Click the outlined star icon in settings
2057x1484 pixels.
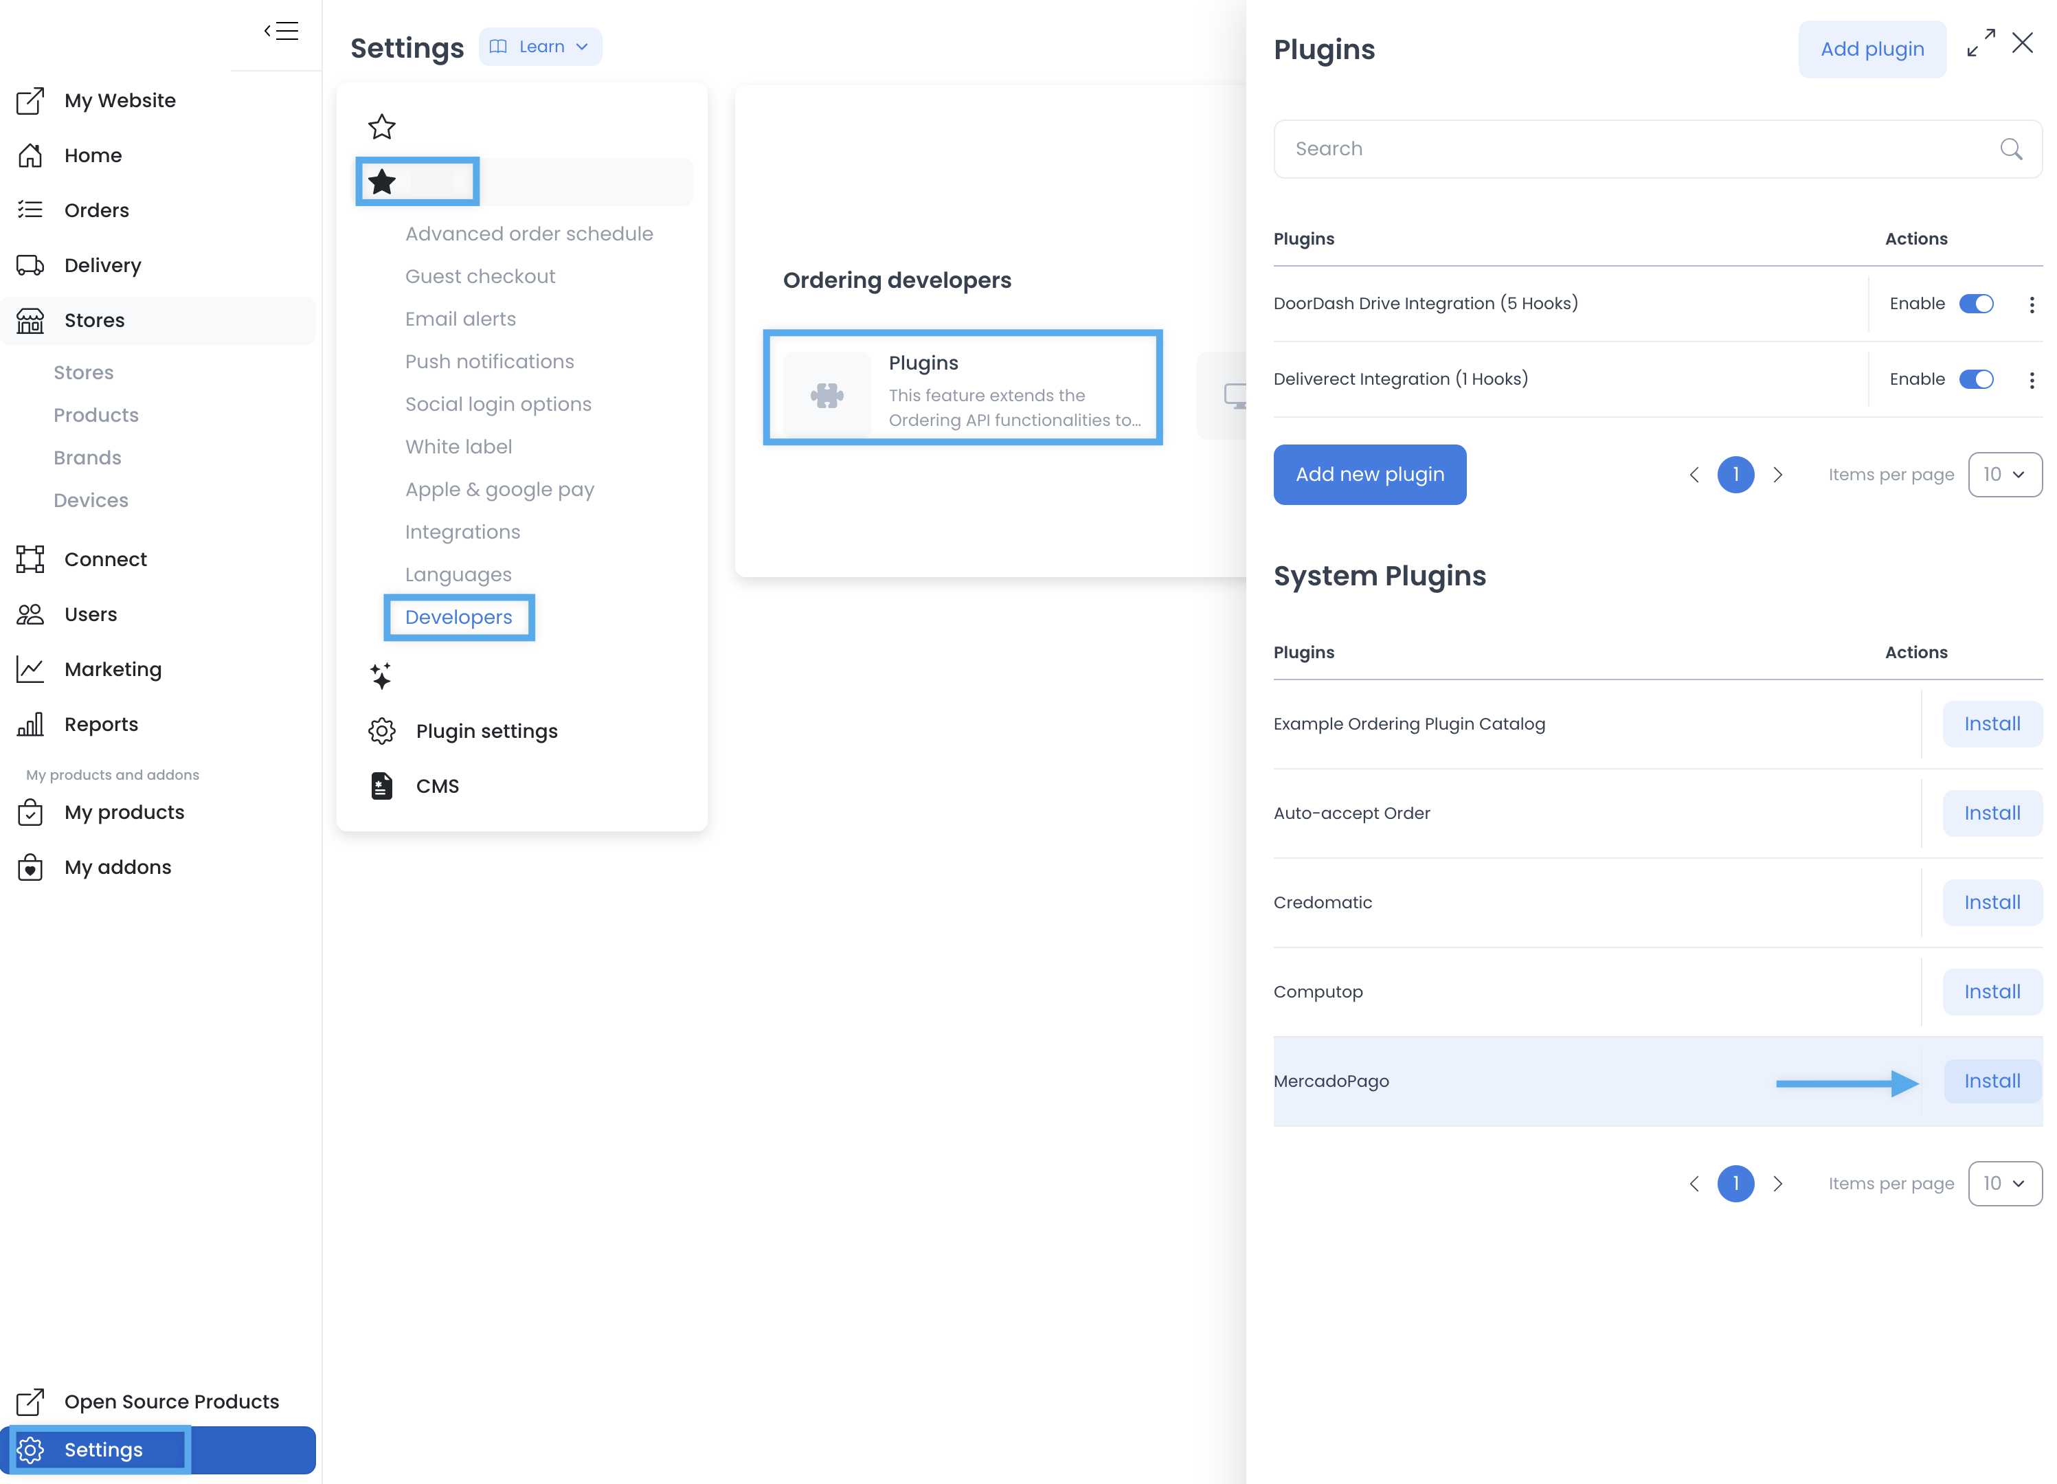382,127
